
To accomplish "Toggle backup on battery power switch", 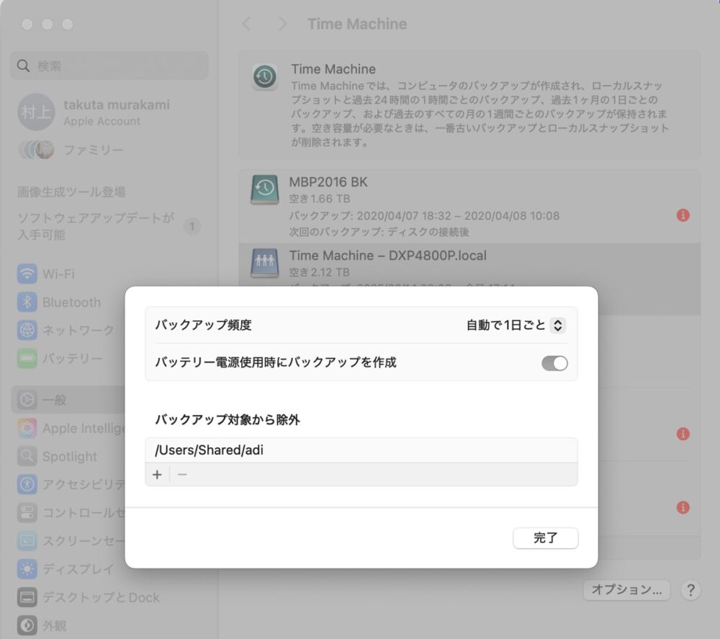I will pos(554,363).
